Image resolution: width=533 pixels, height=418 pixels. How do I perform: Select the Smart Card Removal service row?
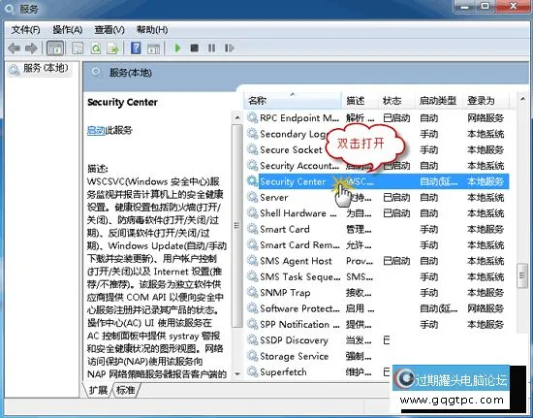[x=377, y=244]
